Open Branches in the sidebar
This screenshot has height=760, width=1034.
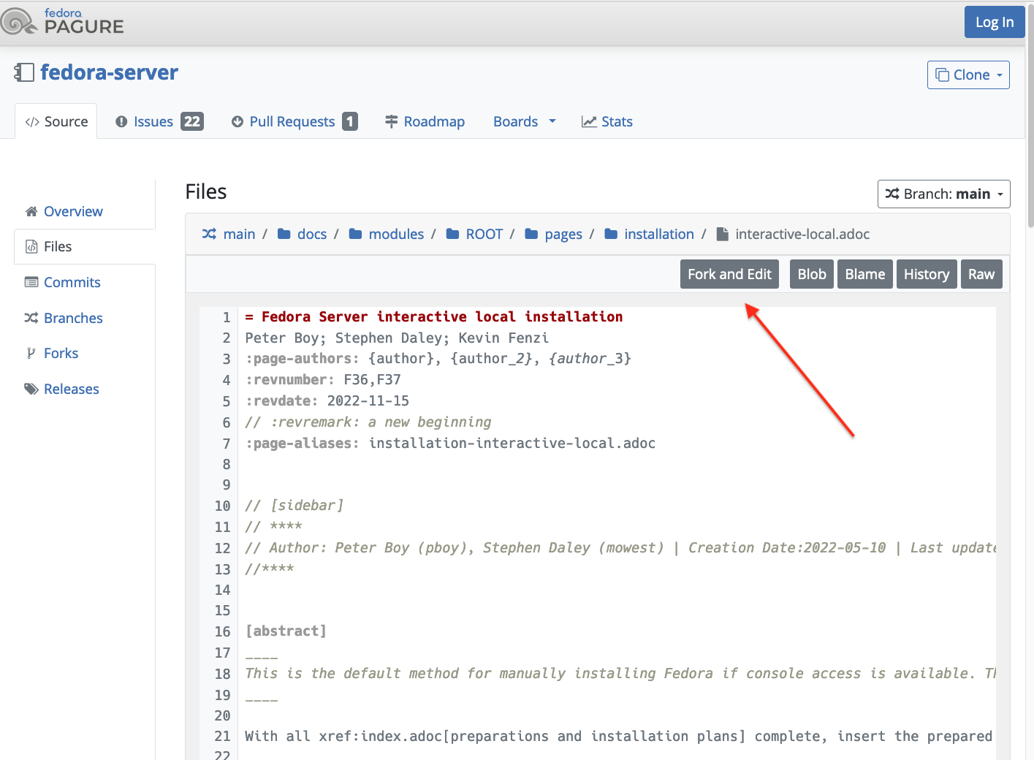click(73, 318)
